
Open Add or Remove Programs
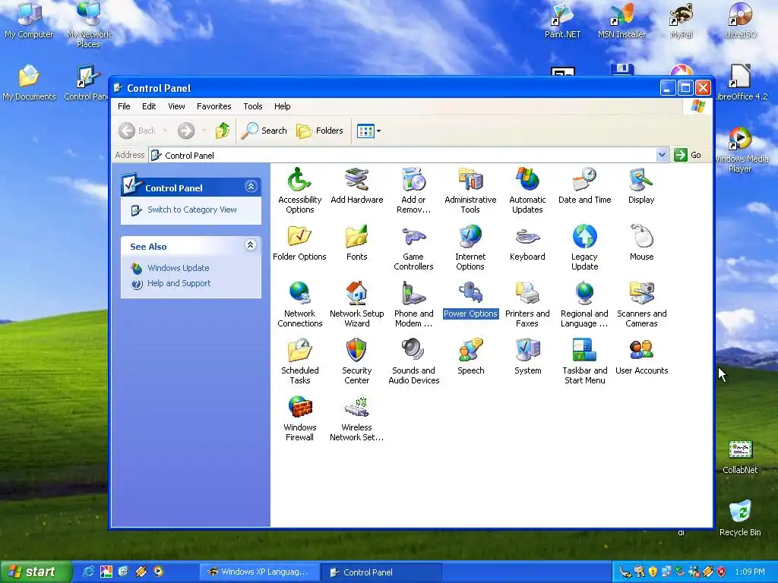[413, 191]
